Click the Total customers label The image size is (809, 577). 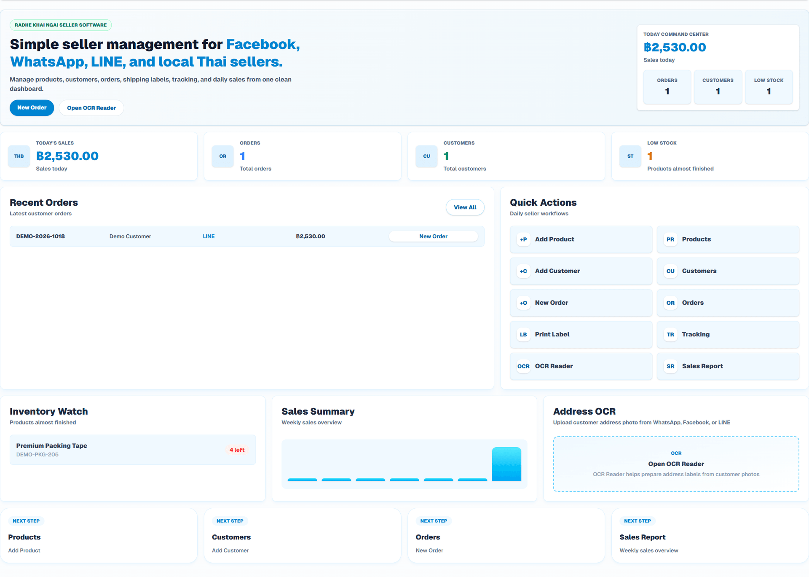click(465, 169)
